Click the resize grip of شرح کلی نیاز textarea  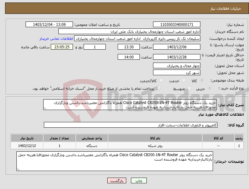click(45, 108)
